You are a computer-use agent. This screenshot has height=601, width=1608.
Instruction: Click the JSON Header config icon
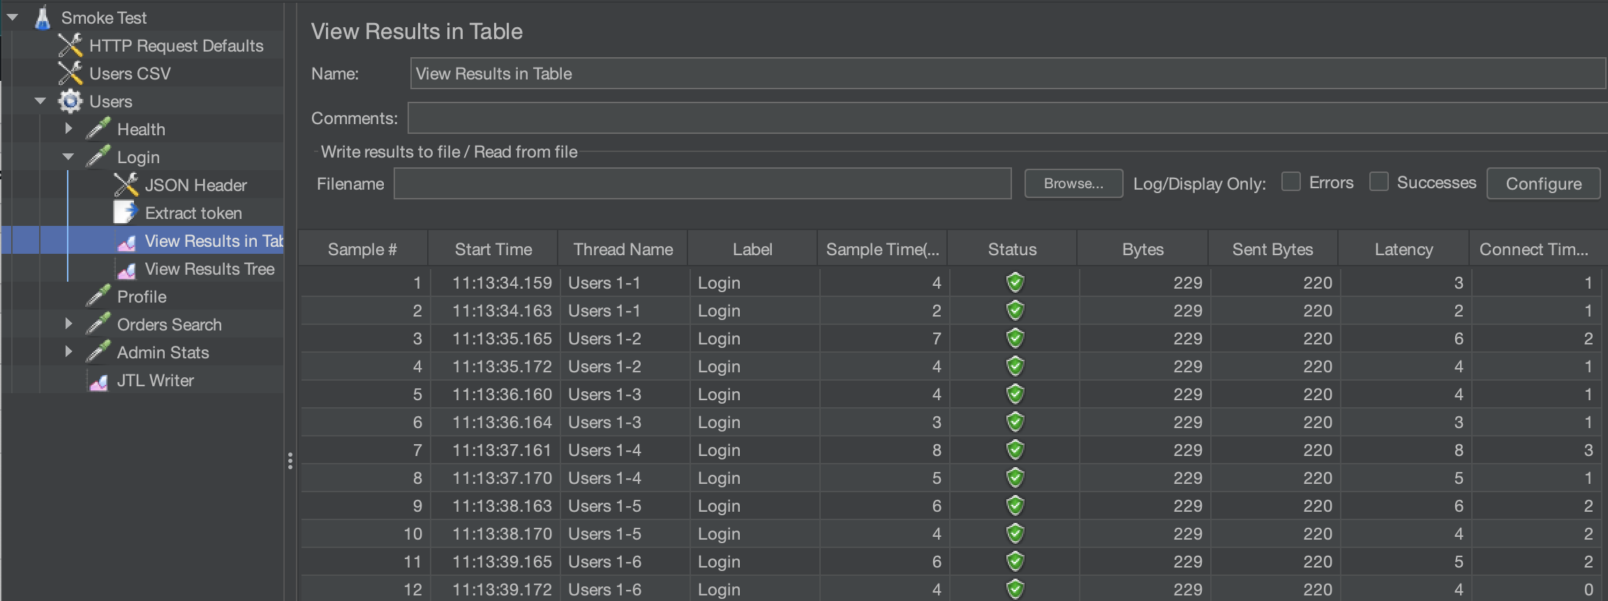click(x=126, y=185)
